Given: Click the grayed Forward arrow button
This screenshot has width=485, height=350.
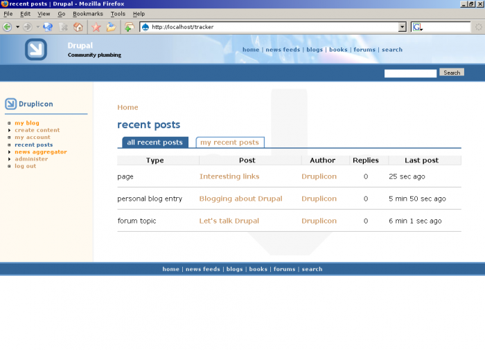Looking at the screenshot, I should point(28,27).
